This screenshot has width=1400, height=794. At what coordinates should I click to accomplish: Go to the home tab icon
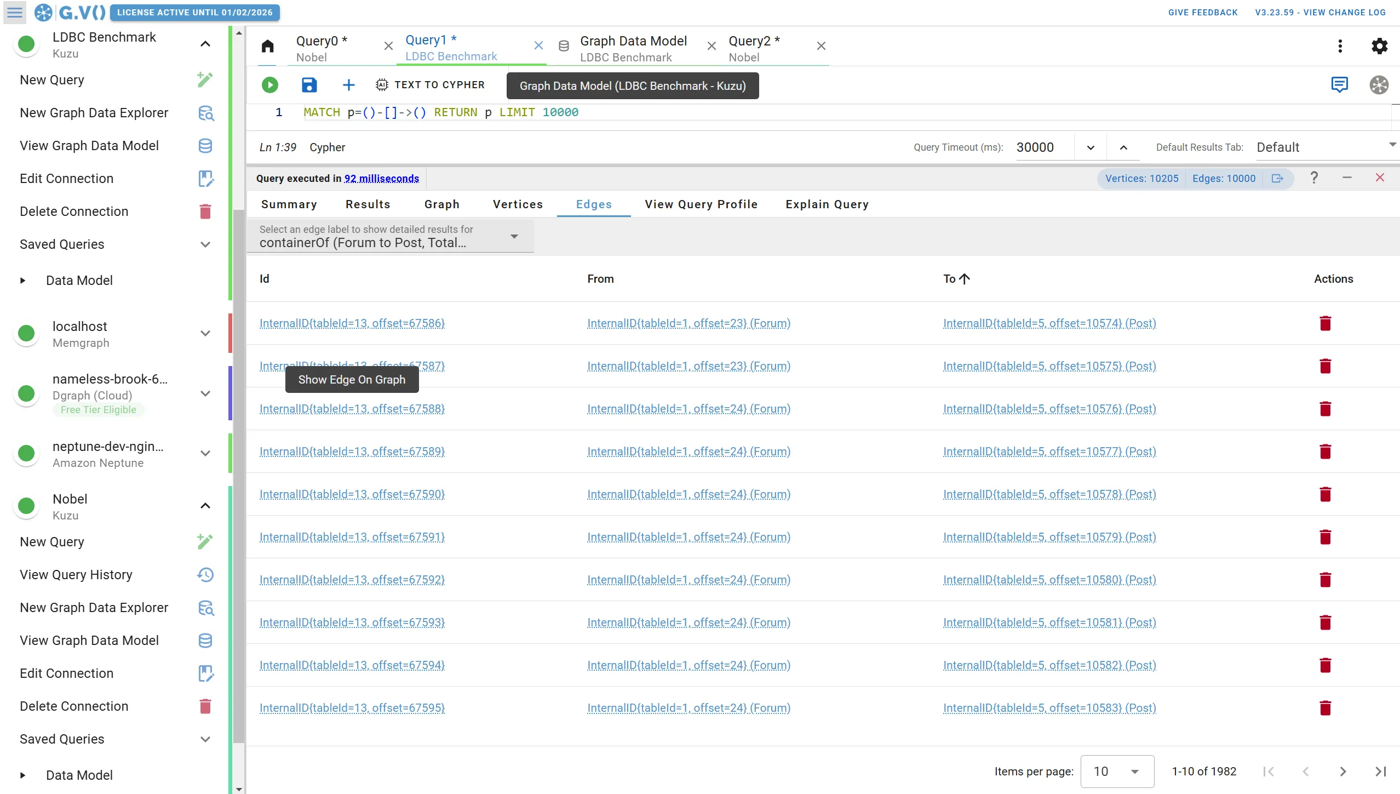coord(267,46)
